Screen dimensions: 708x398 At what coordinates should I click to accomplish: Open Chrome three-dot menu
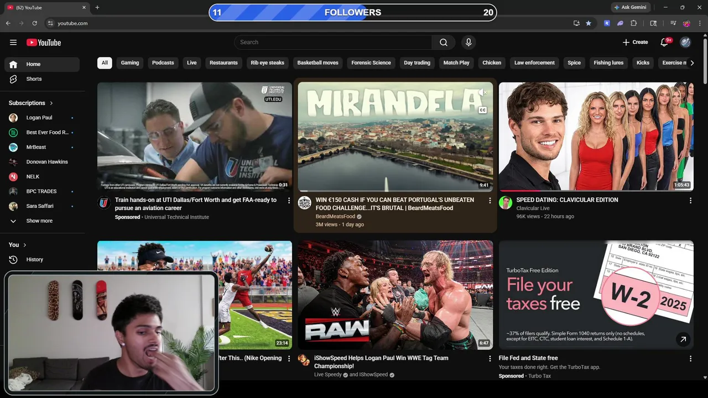pyautogui.click(x=700, y=23)
